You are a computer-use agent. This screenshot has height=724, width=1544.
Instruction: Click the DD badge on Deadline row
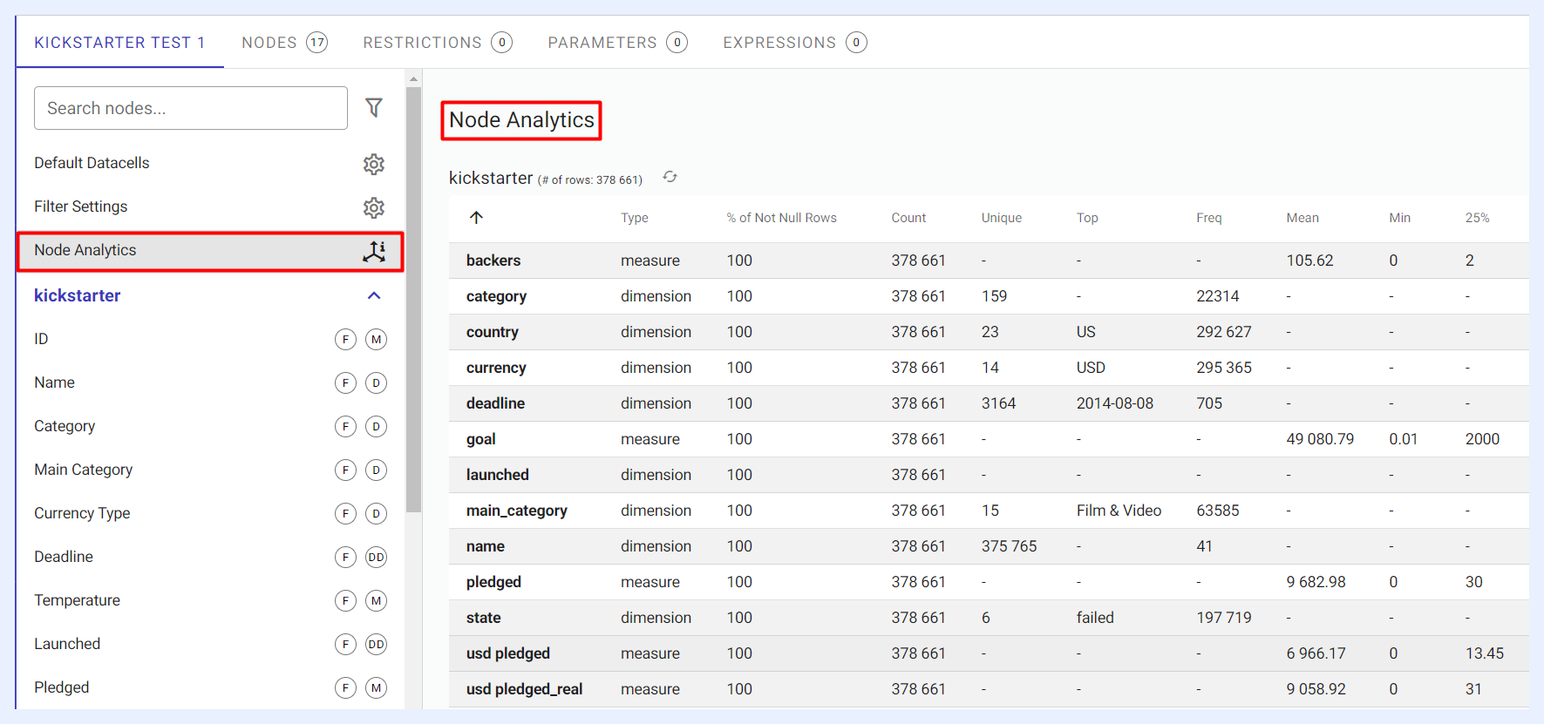coord(376,557)
